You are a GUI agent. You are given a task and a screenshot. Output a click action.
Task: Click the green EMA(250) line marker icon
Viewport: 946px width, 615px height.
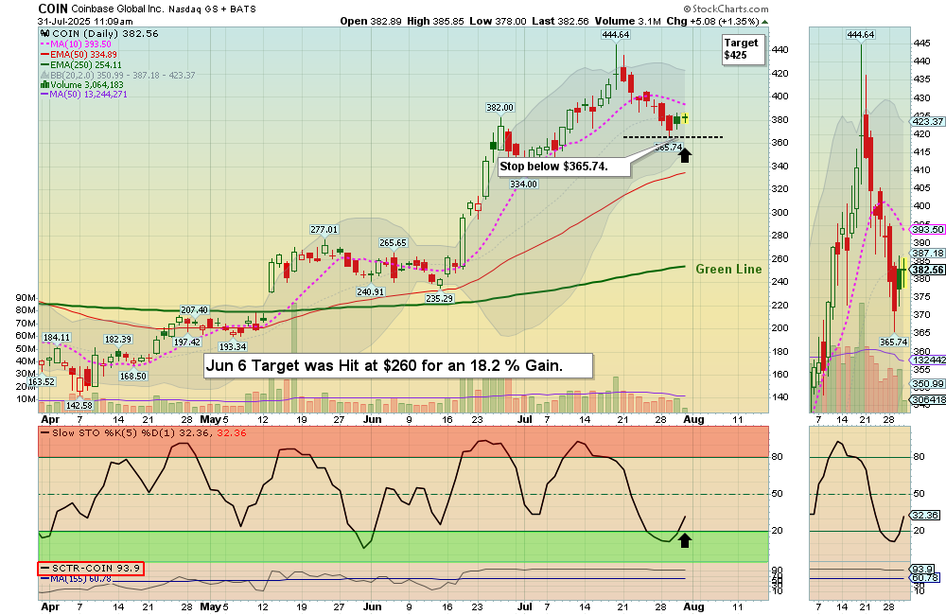click(44, 64)
